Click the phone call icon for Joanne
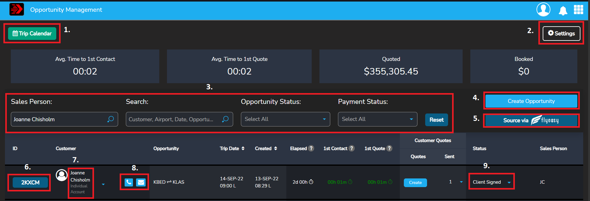 (x=129, y=182)
